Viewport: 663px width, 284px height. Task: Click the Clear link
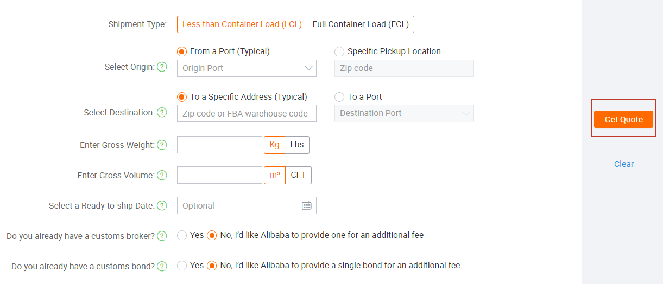(x=623, y=164)
